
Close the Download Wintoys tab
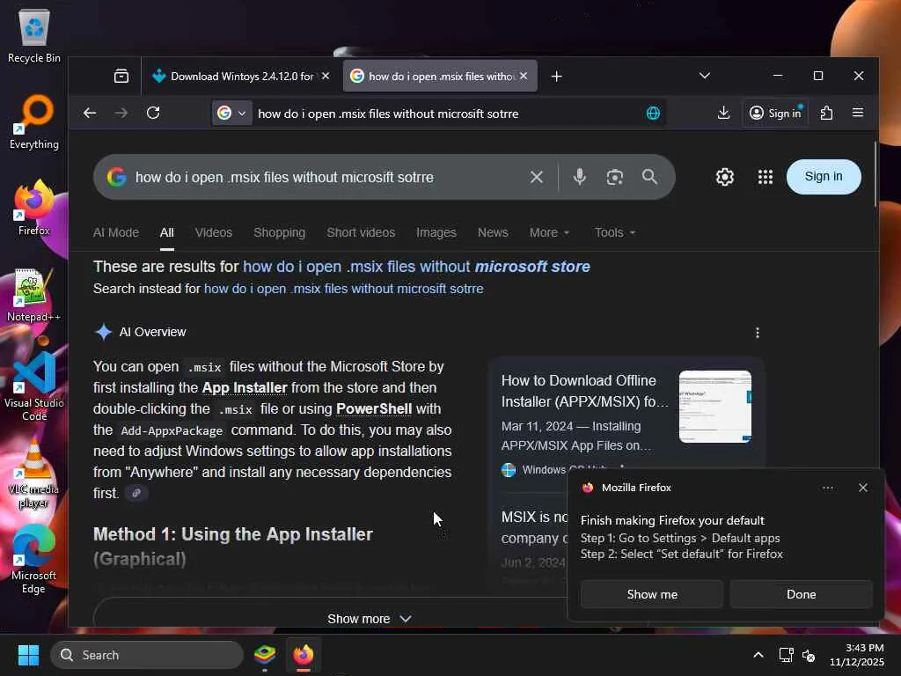tap(326, 76)
